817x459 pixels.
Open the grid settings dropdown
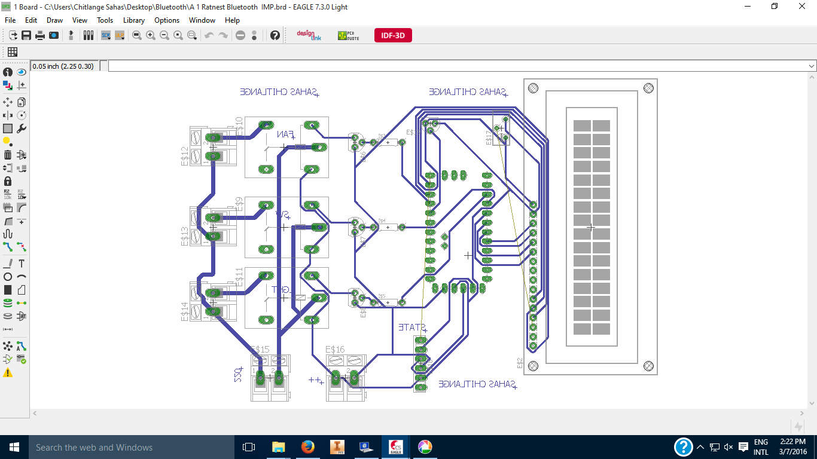(x=12, y=52)
